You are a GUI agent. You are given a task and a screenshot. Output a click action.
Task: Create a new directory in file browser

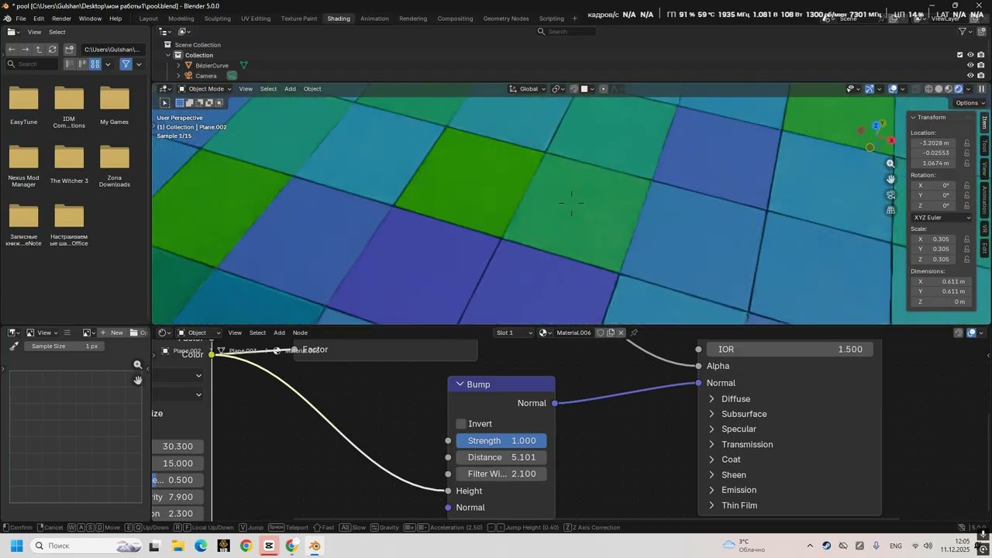pos(69,50)
